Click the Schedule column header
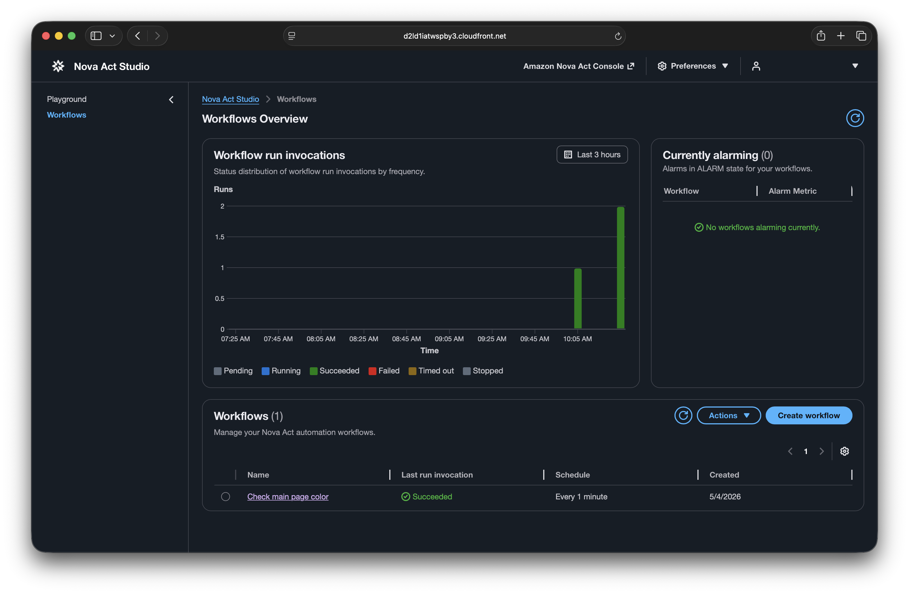This screenshot has width=909, height=594. [x=573, y=474]
